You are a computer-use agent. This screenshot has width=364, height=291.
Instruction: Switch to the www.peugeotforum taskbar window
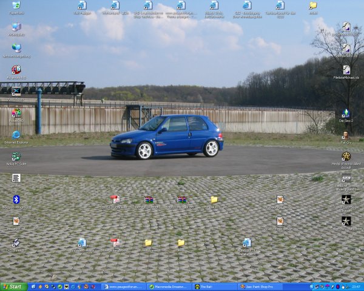point(124,287)
